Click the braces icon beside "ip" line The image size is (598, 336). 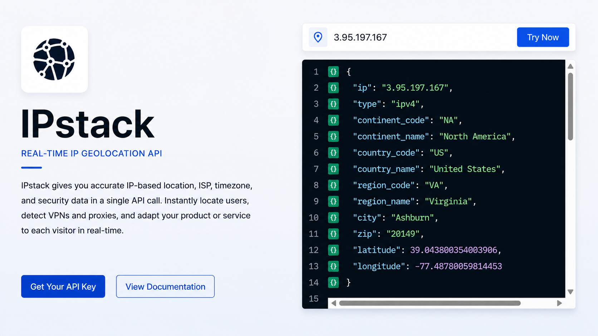pyautogui.click(x=333, y=87)
